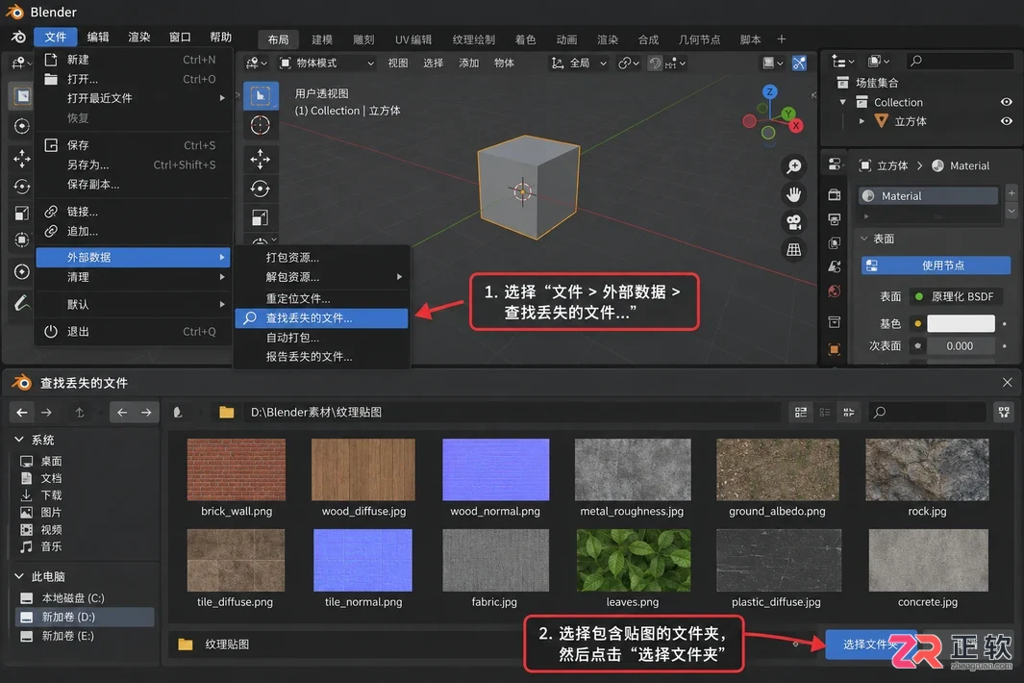Image resolution: width=1024 pixels, height=683 pixels.
Task: Open the world properties tab icon
Action: [834, 291]
